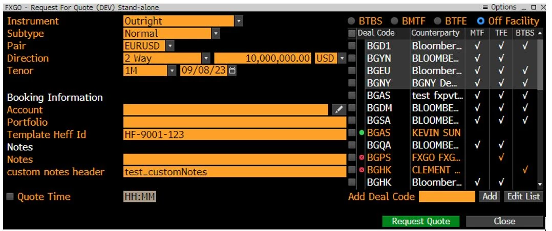Viewport: 552px width, 231px height.
Task: Open the EURUSD Pair dropdown
Action: pyautogui.click(x=170, y=45)
